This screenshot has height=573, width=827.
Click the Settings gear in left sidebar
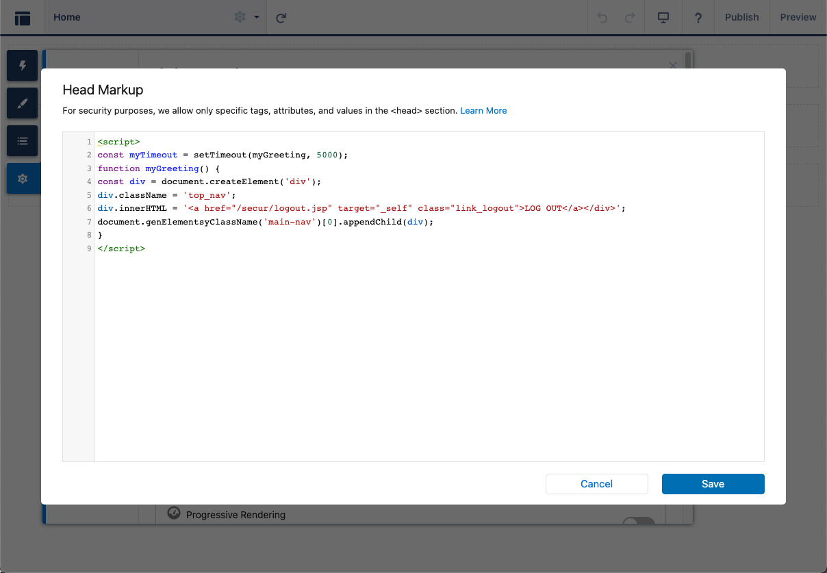click(x=23, y=179)
